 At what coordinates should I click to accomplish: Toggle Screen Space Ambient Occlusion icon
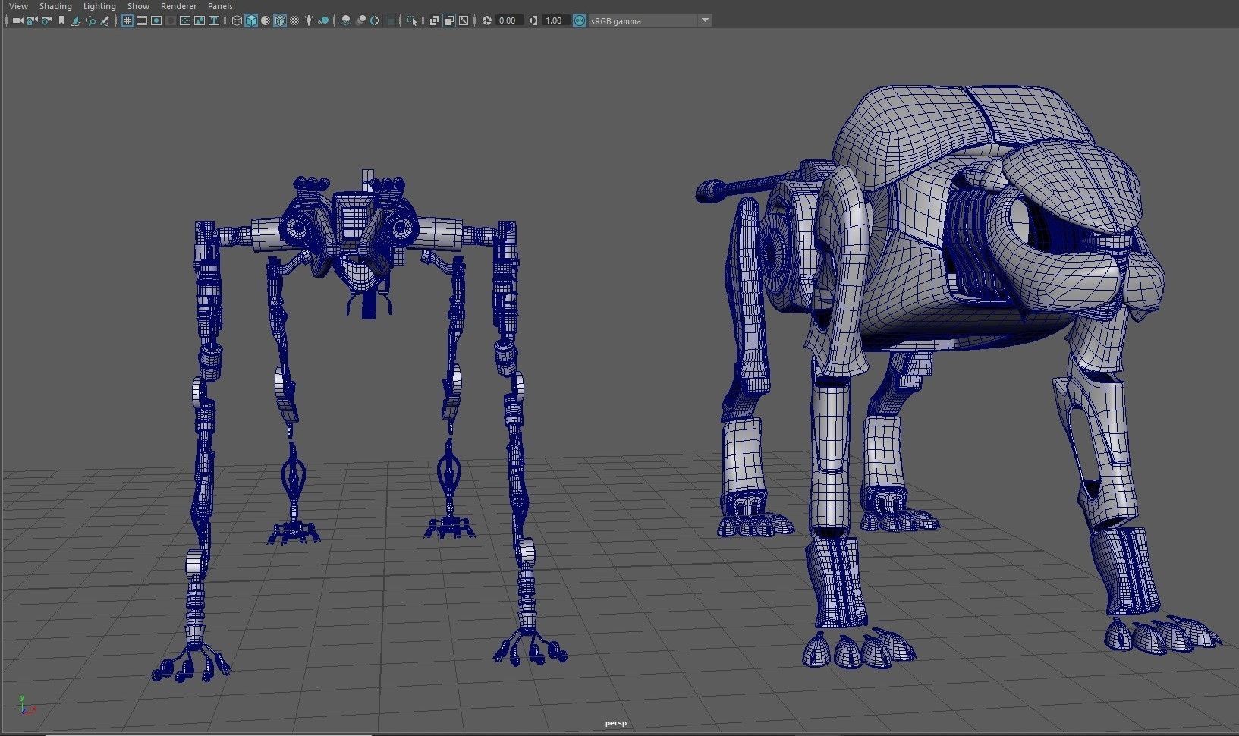tap(346, 20)
